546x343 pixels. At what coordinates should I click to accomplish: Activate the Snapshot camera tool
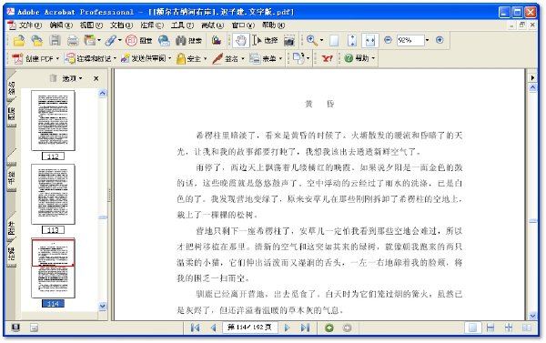[x=288, y=41]
